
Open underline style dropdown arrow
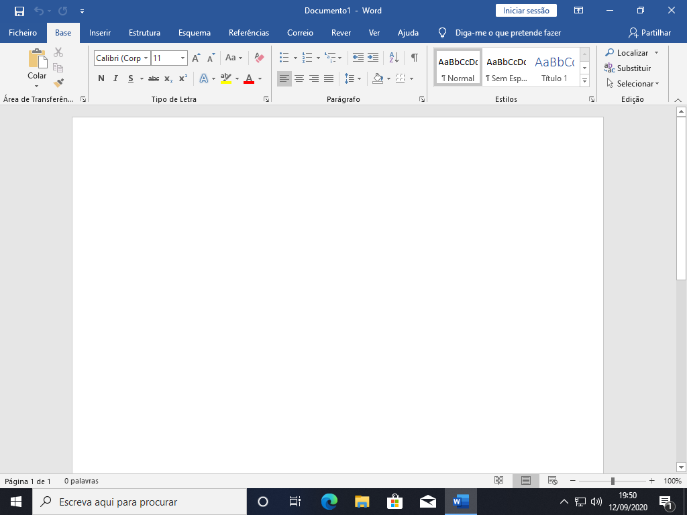[x=142, y=79]
